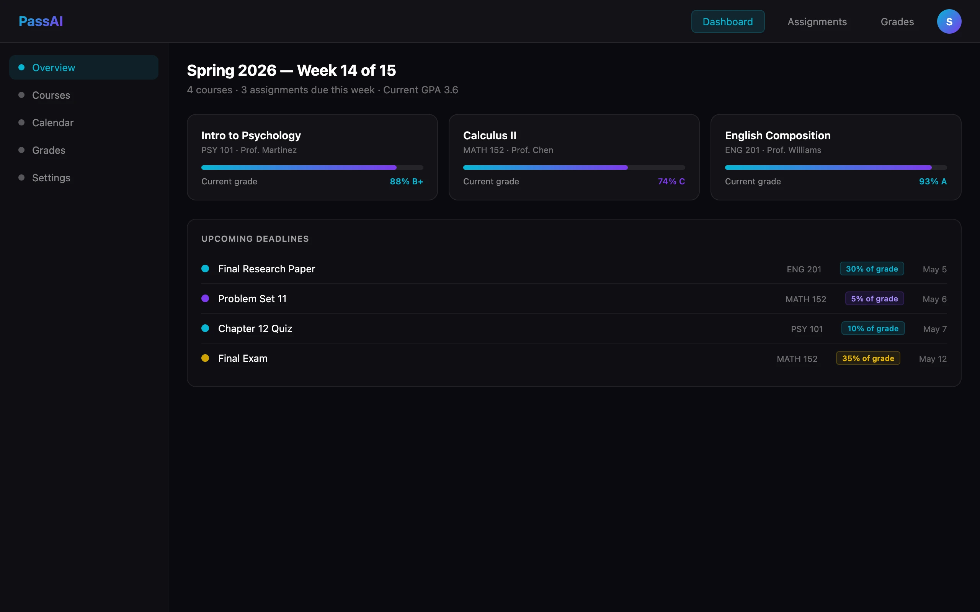
Task: Click the 35% of grade badge
Action: tap(868, 358)
